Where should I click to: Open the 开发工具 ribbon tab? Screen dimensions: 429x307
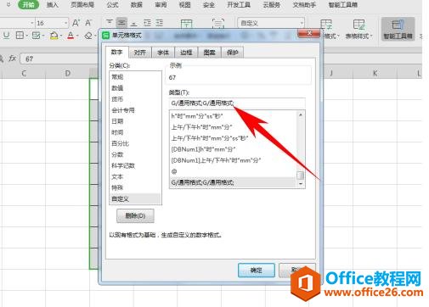pyautogui.click(x=239, y=5)
